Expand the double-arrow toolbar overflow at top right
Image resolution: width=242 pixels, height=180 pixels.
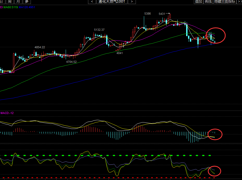[239, 2]
